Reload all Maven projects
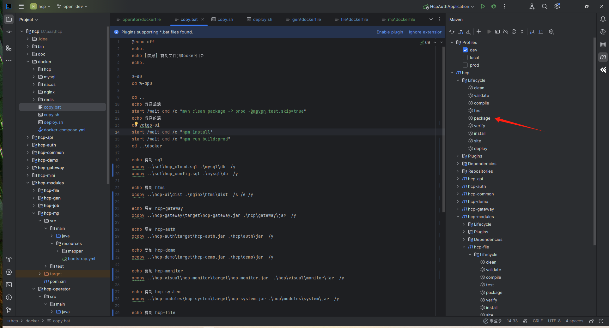The width and height of the screenshot is (609, 328). pyautogui.click(x=452, y=32)
